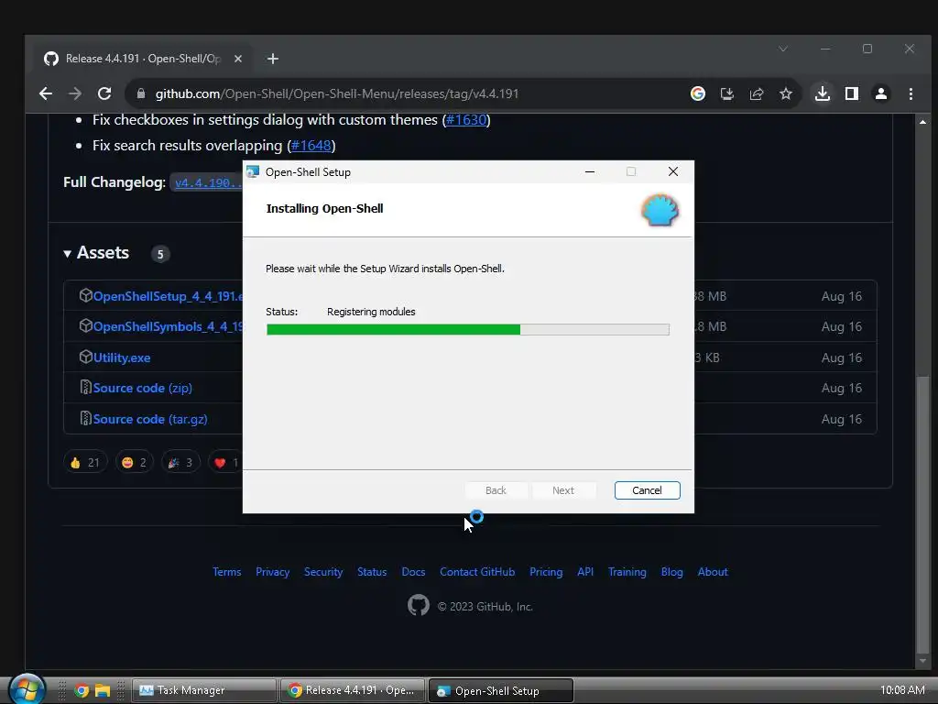Open Chrome profile avatar icon

pos(881,93)
